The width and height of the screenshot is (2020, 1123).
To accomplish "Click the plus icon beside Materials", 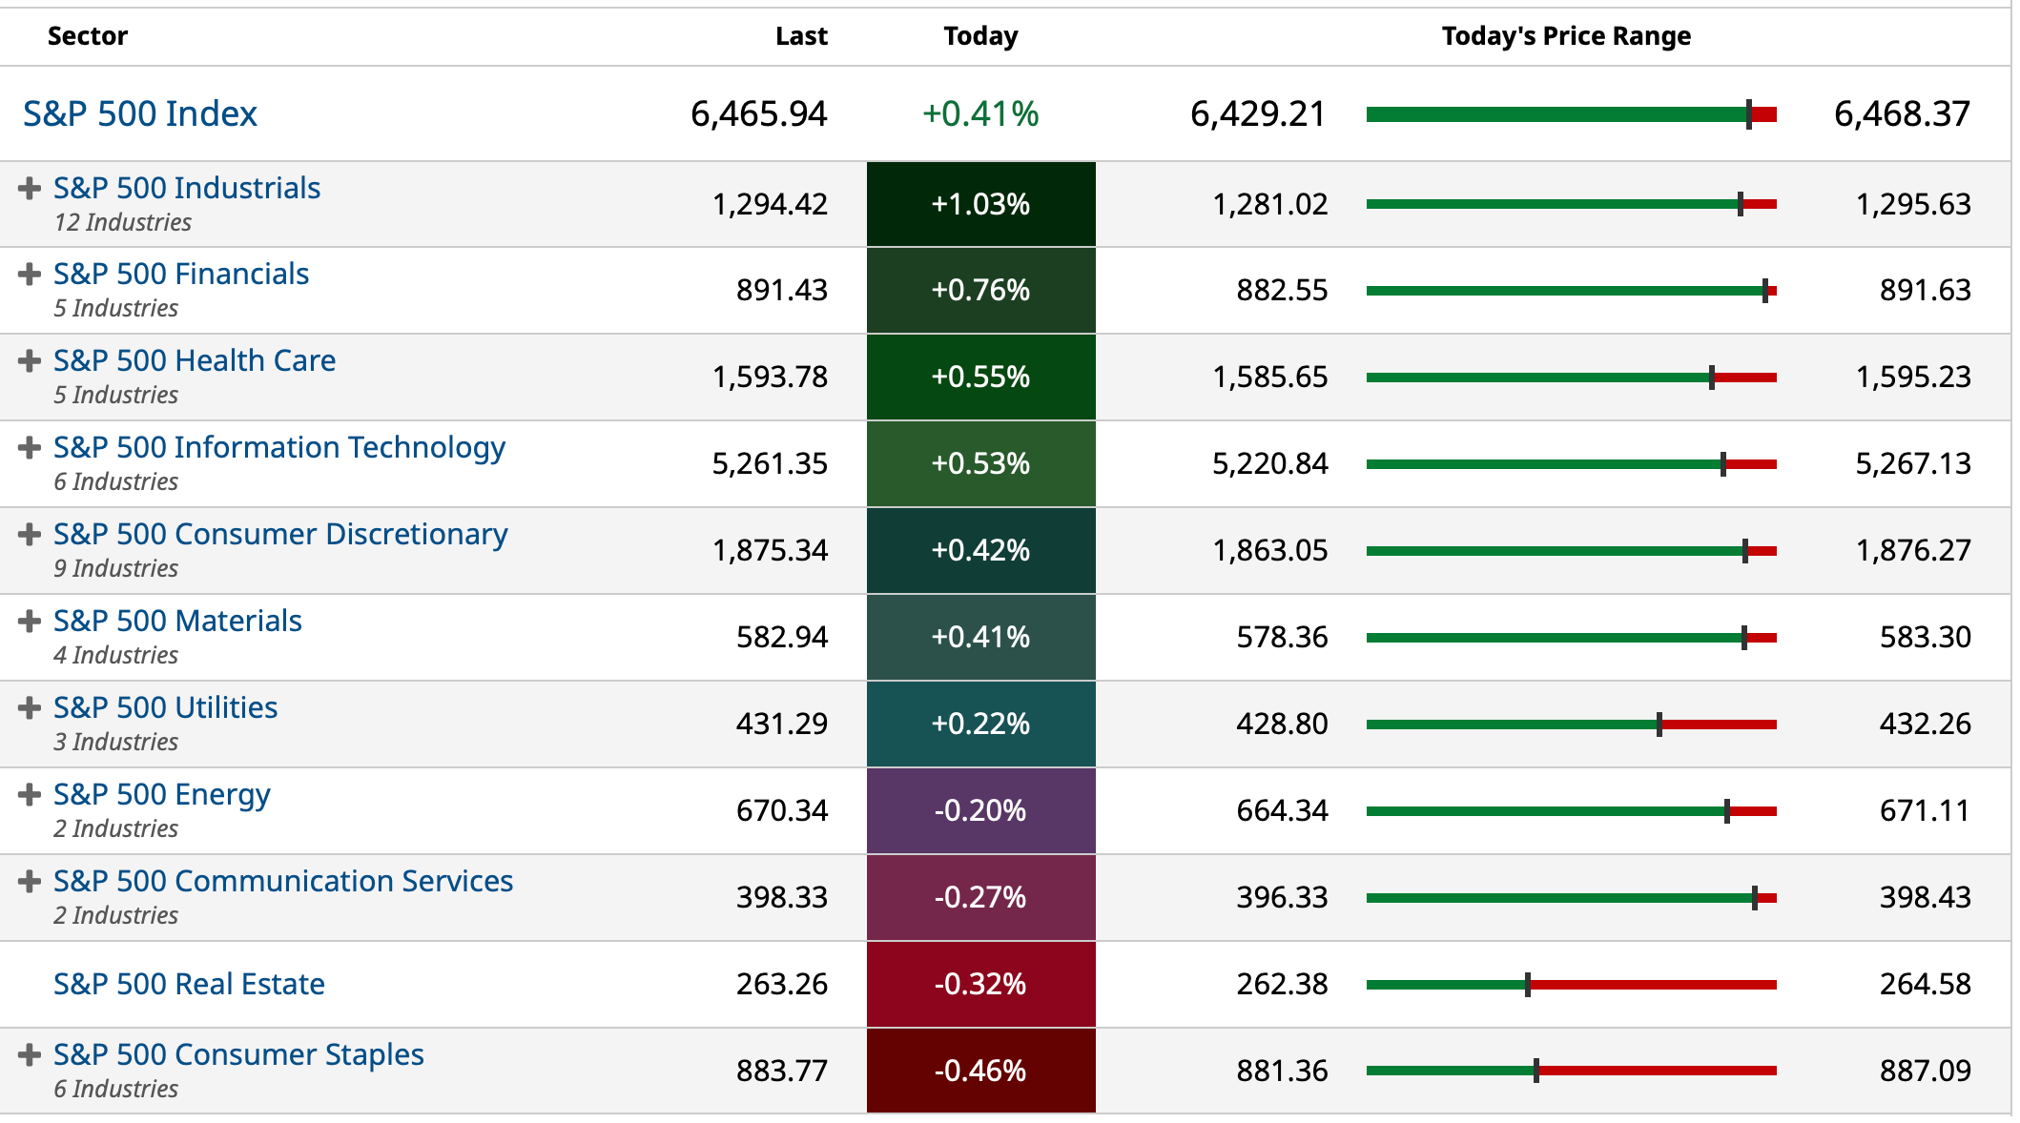I will [30, 622].
